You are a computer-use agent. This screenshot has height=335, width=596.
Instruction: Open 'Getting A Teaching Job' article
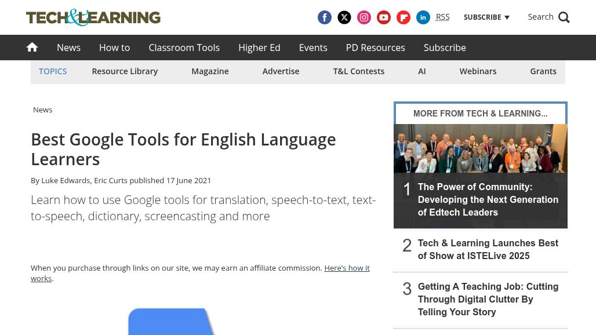488,299
